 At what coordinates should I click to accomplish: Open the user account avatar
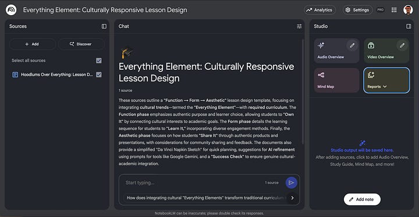408,10
